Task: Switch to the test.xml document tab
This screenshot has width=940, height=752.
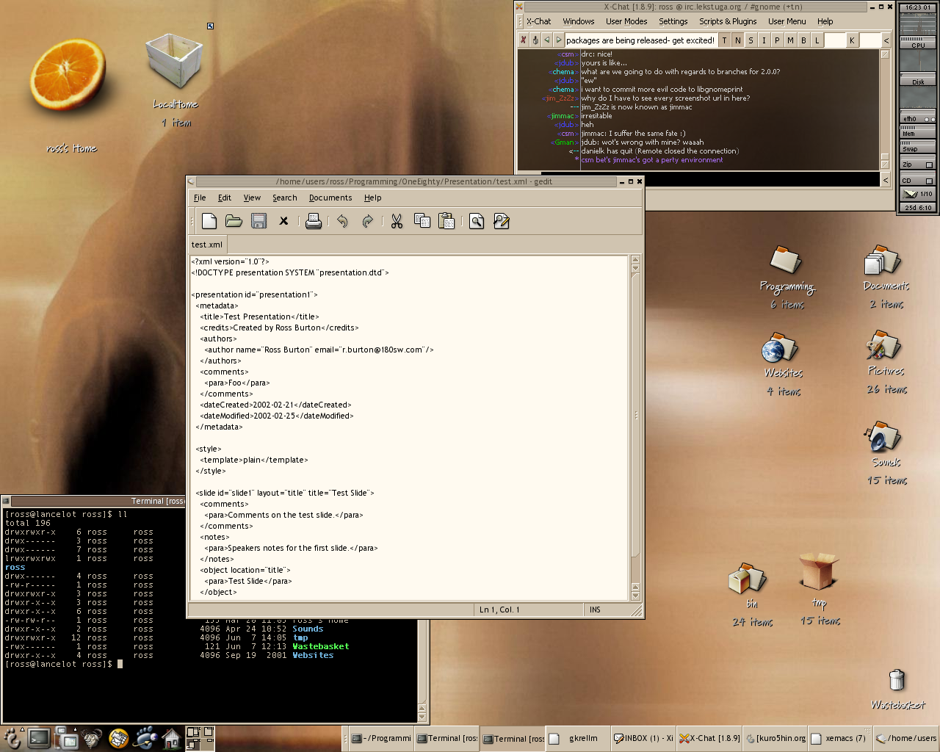Action: pyautogui.click(x=207, y=245)
